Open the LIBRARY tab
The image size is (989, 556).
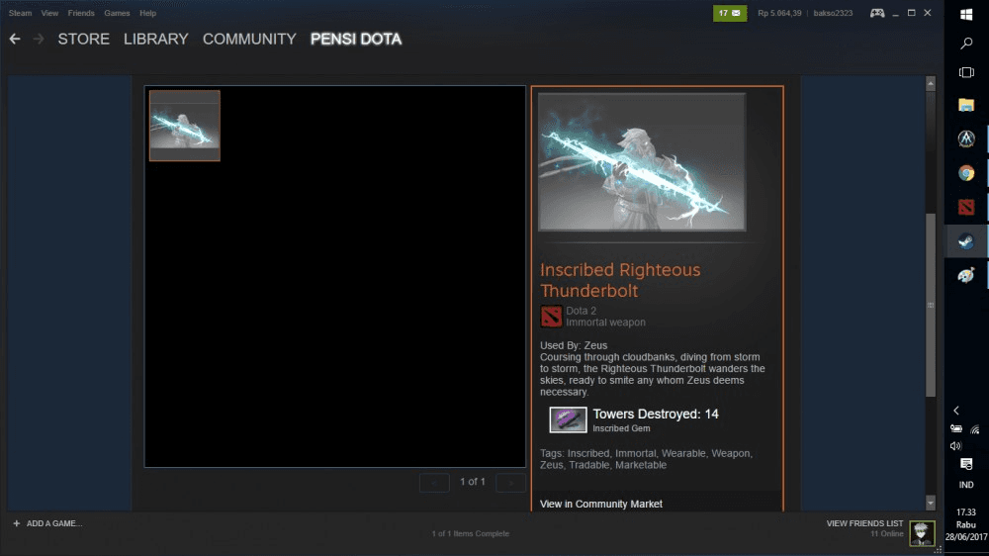156,40
